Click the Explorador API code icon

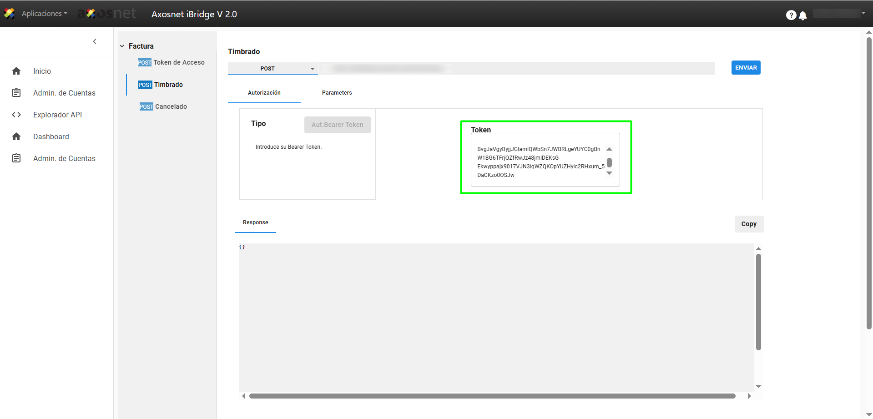coord(16,115)
